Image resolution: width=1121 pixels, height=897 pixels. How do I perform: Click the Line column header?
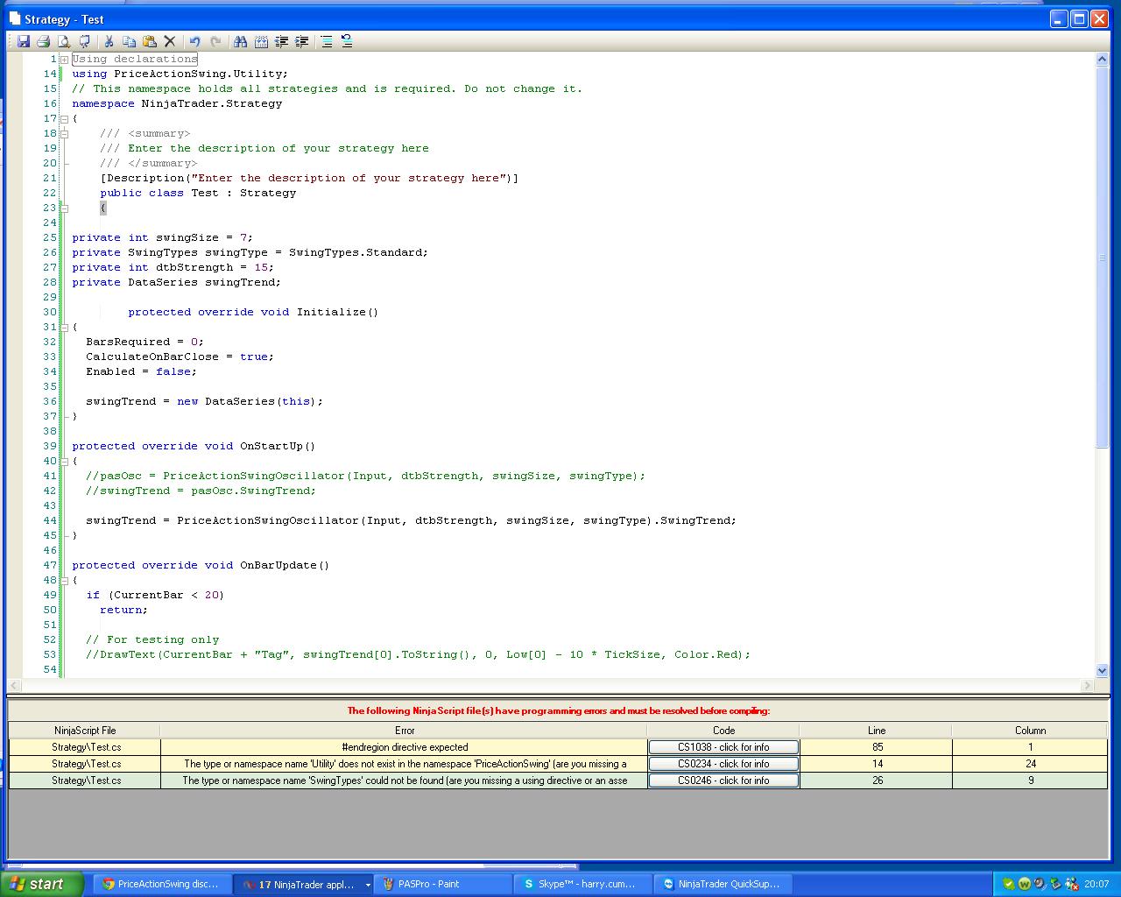(x=877, y=731)
